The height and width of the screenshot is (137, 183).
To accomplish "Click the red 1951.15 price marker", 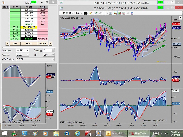I will tap(176, 24).
